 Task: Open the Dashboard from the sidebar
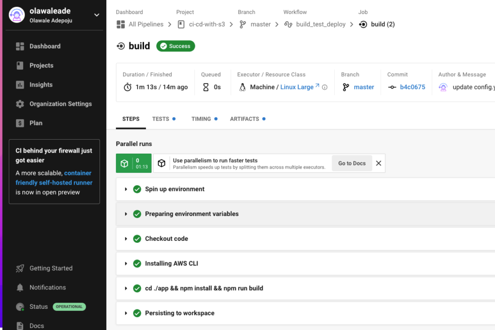44,46
